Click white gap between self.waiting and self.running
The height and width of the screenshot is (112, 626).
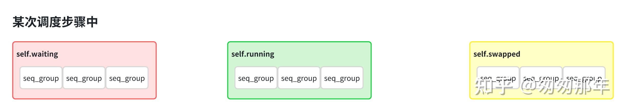tap(192, 70)
